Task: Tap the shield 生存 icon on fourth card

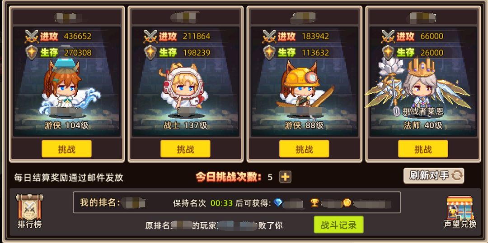Action: [x=388, y=52]
